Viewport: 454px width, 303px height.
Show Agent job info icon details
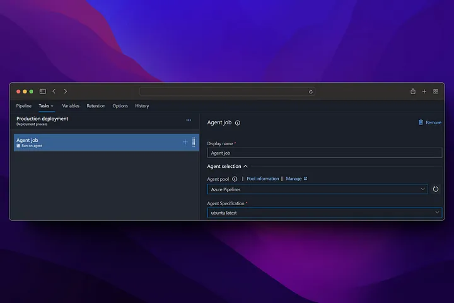pos(238,123)
